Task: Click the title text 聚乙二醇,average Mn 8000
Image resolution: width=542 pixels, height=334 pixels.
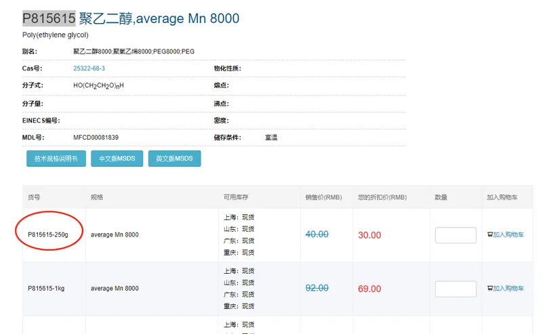Action: point(159,18)
